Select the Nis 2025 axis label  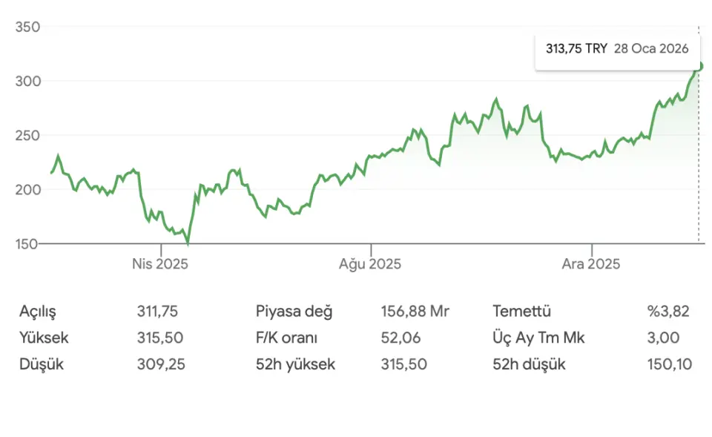[x=160, y=263]
